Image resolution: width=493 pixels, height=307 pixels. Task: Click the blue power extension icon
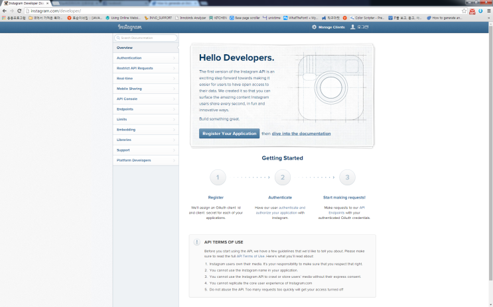480,11
